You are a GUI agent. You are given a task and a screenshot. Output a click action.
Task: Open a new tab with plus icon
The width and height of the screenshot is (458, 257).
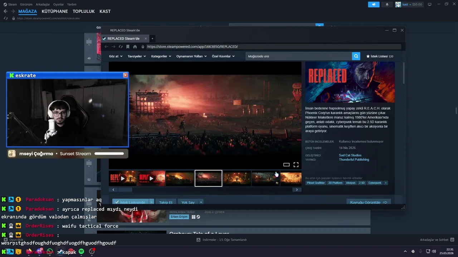[x=152, y=39]
